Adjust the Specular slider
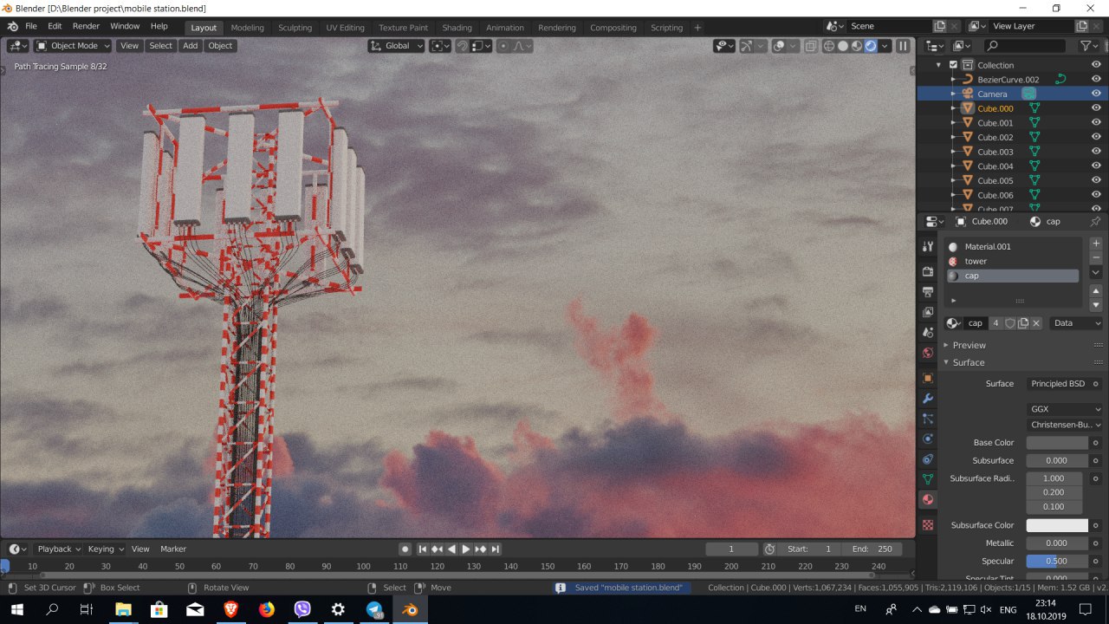1109x624 pixels. (1057, 561)
